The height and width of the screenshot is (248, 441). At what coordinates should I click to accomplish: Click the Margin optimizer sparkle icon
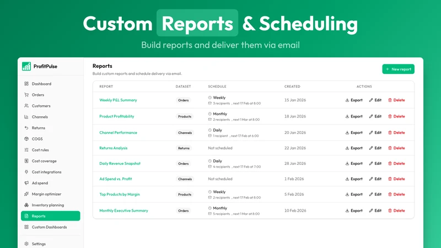26,194
